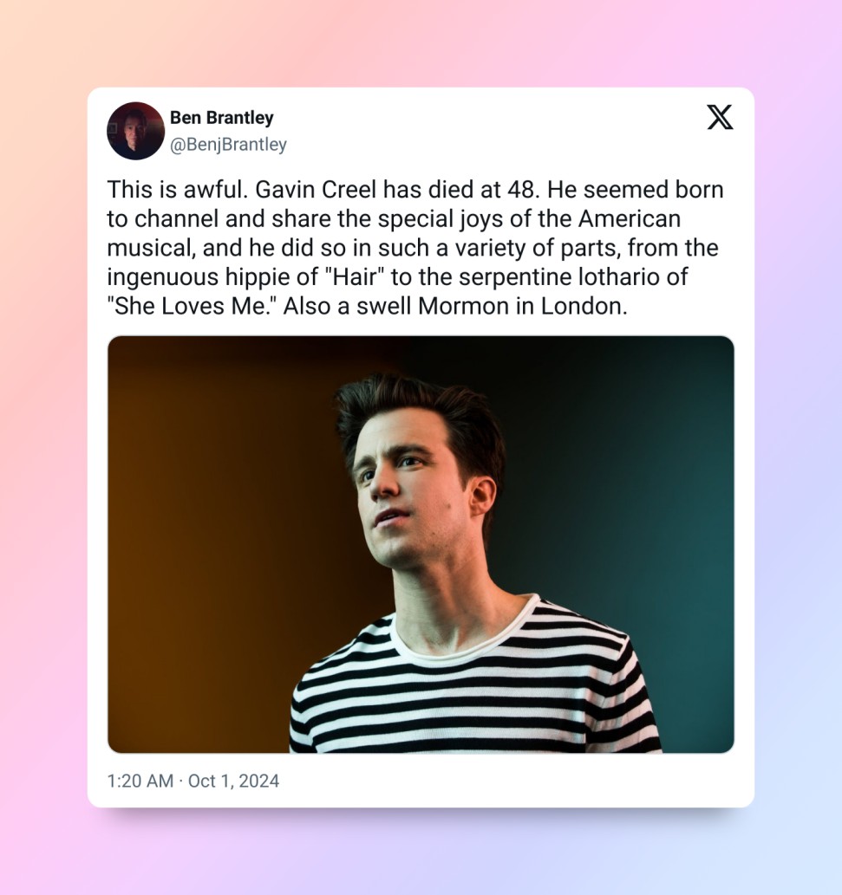Click the word American in the post
The width and height of the screenshot is (842, 895).
tap(629, 218)
